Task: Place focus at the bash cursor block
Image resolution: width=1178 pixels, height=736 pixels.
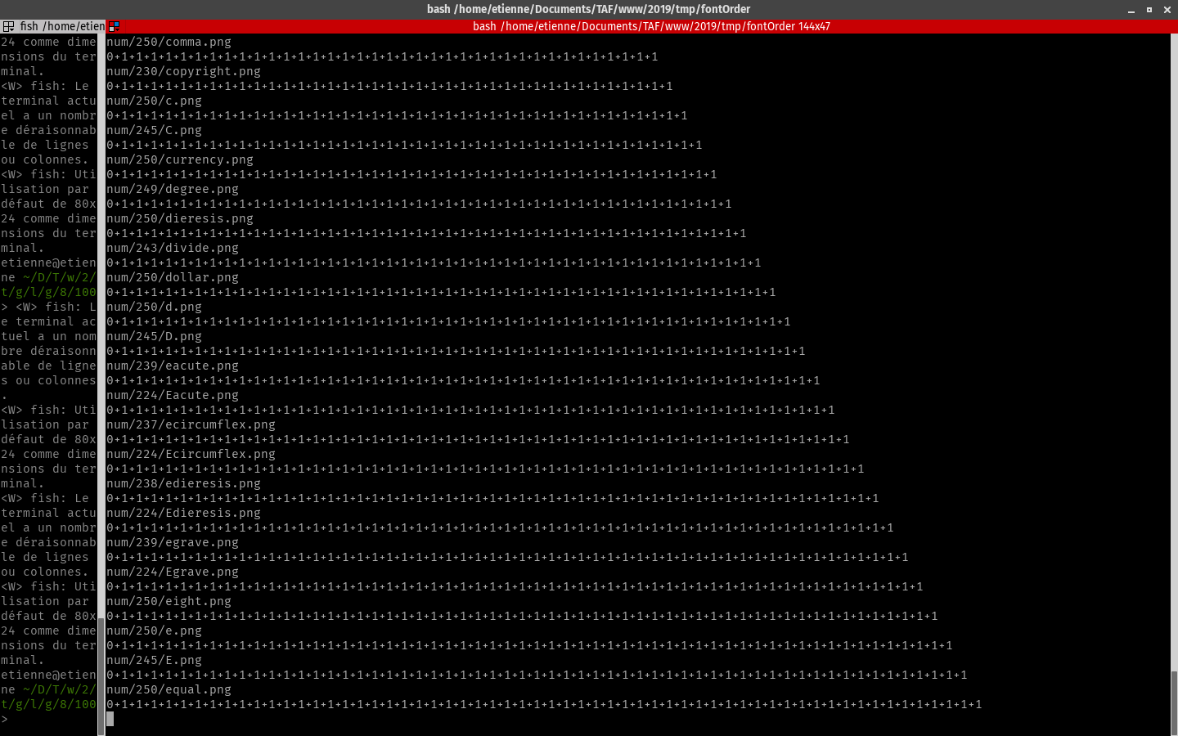Action: coord(110,719)
